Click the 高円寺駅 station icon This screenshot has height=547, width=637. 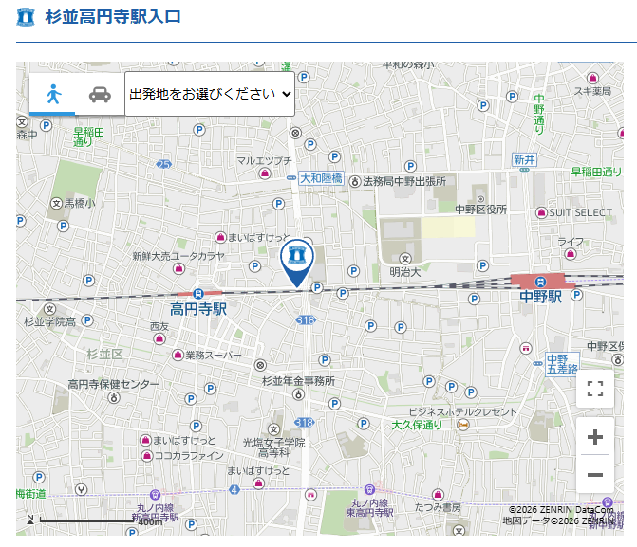[x=198, y=293]
